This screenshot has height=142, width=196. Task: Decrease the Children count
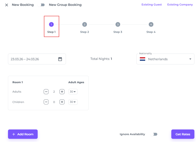pyautogui.click(x=46, y=102)
